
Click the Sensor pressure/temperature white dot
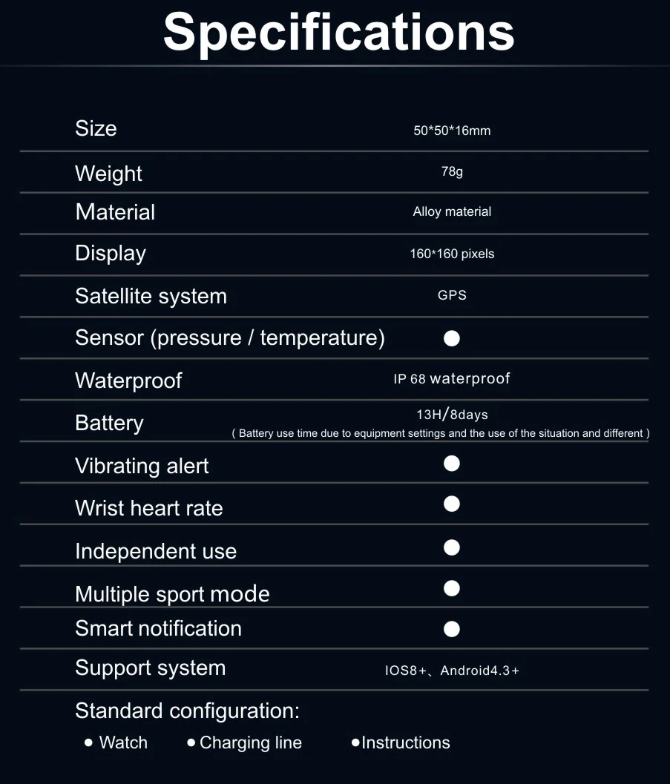pyautogui.click(x=452, y=338)
